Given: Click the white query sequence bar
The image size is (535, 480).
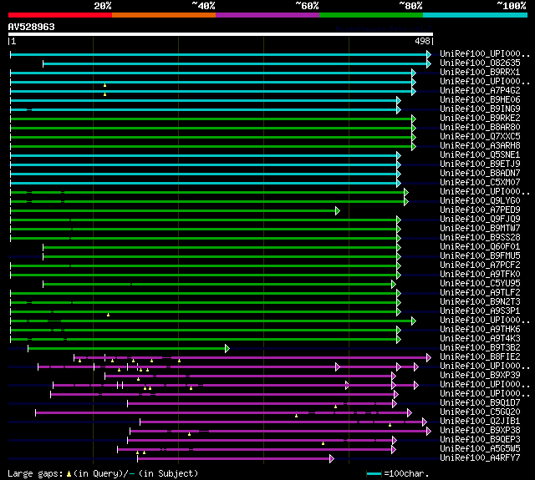Looking at the screenshot, I should coord(221,34).
